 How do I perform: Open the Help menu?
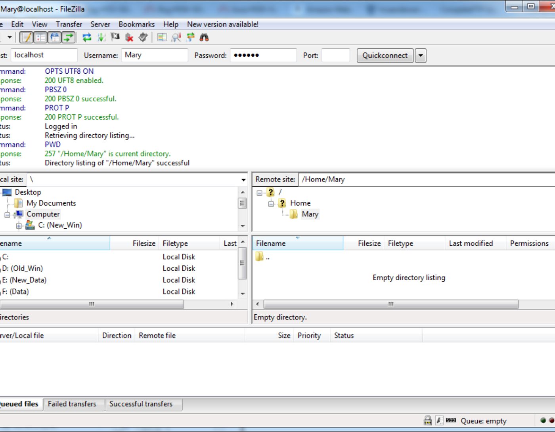point(171,24)
